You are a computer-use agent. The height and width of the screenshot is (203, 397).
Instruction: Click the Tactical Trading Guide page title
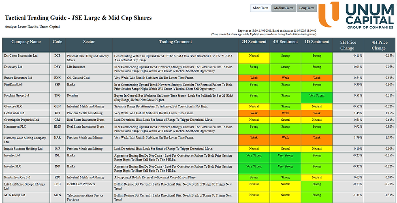pyautogui.click(x=78, y=18)
